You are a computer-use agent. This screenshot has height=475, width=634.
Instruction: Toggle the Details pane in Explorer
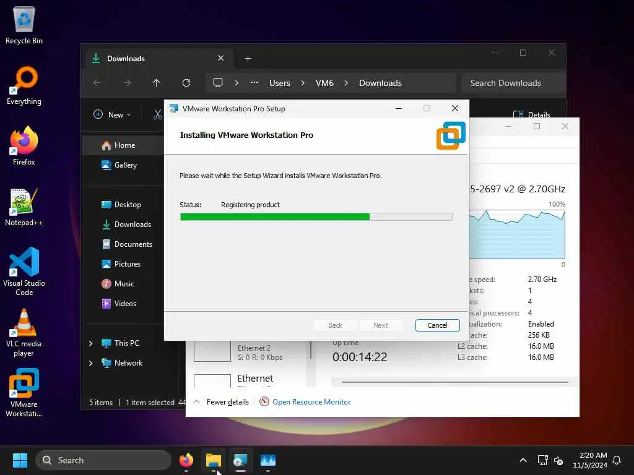[531, 114]
